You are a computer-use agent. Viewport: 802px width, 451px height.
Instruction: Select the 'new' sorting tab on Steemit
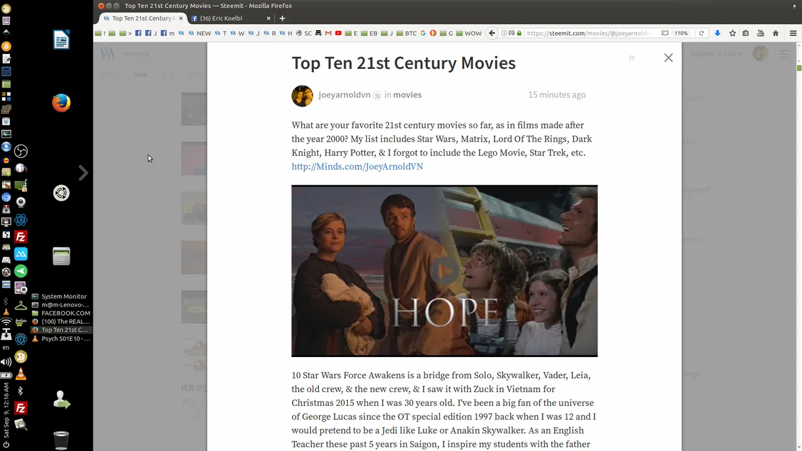(x=140, y=74)
